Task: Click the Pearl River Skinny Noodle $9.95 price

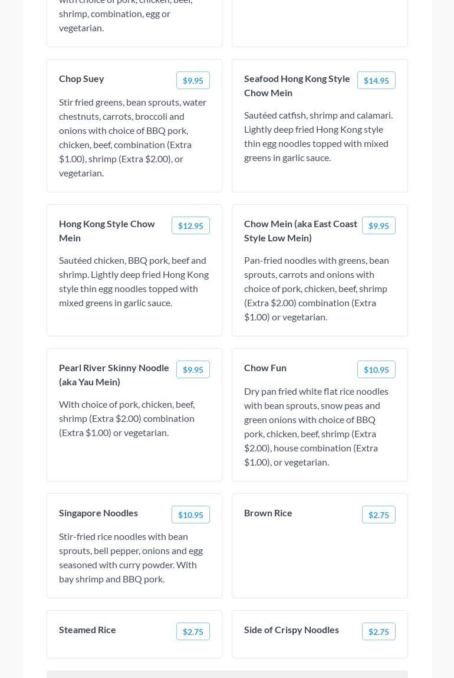Action: [x=193, y=370]
